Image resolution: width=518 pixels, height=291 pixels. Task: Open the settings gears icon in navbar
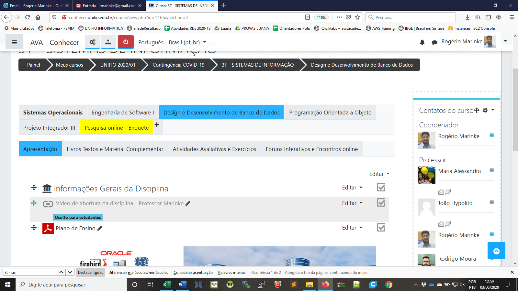click(93, 42)
